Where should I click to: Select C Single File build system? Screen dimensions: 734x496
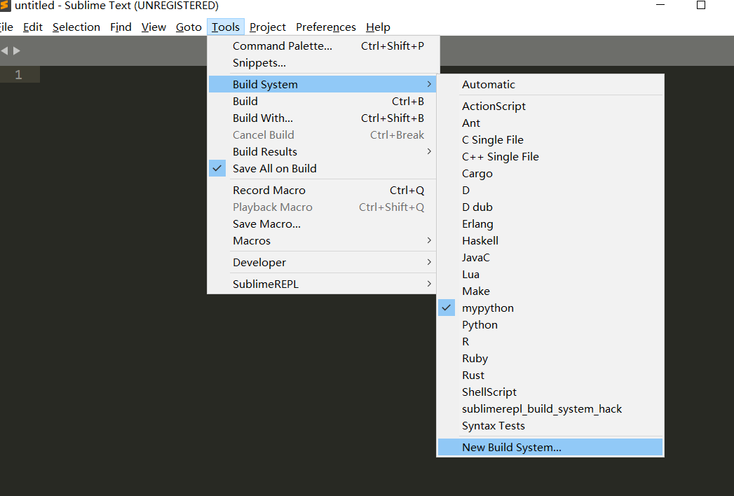pos(550,139)
